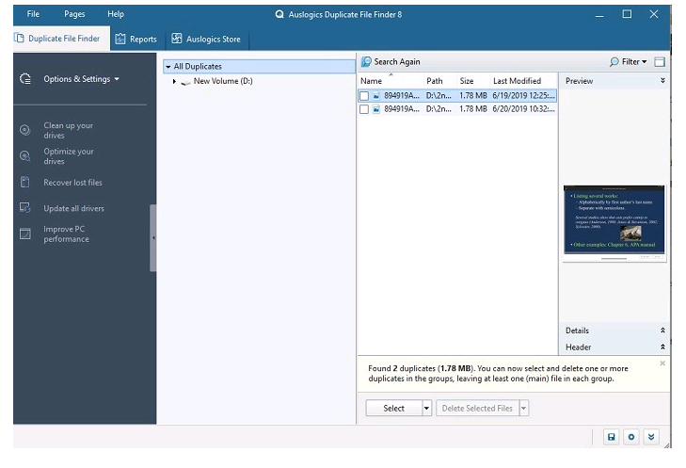Click the double-chevron down icon in bottom bar
The height and width of the screenshot is (468, 686).
click(x=651, y=437)
